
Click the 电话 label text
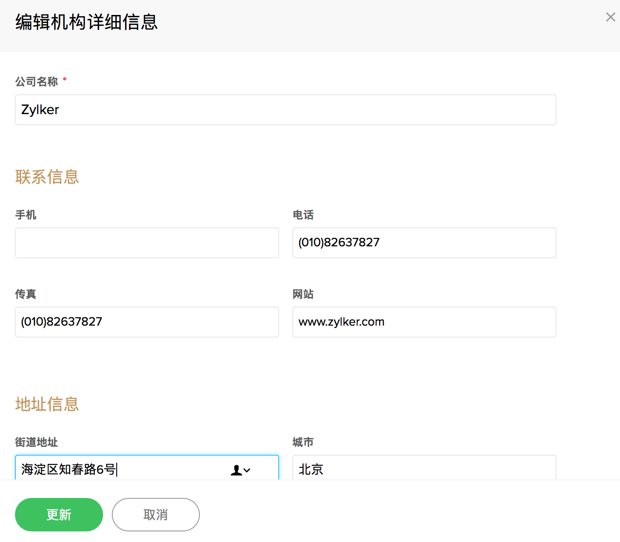pyautogui.click(x=303, y=215)
